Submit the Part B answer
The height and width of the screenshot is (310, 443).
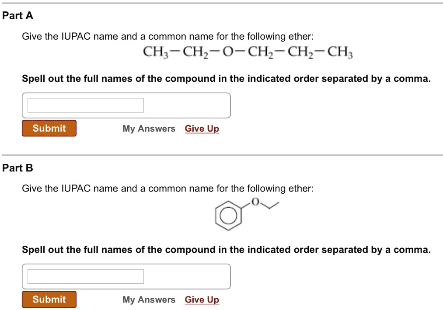49,299
